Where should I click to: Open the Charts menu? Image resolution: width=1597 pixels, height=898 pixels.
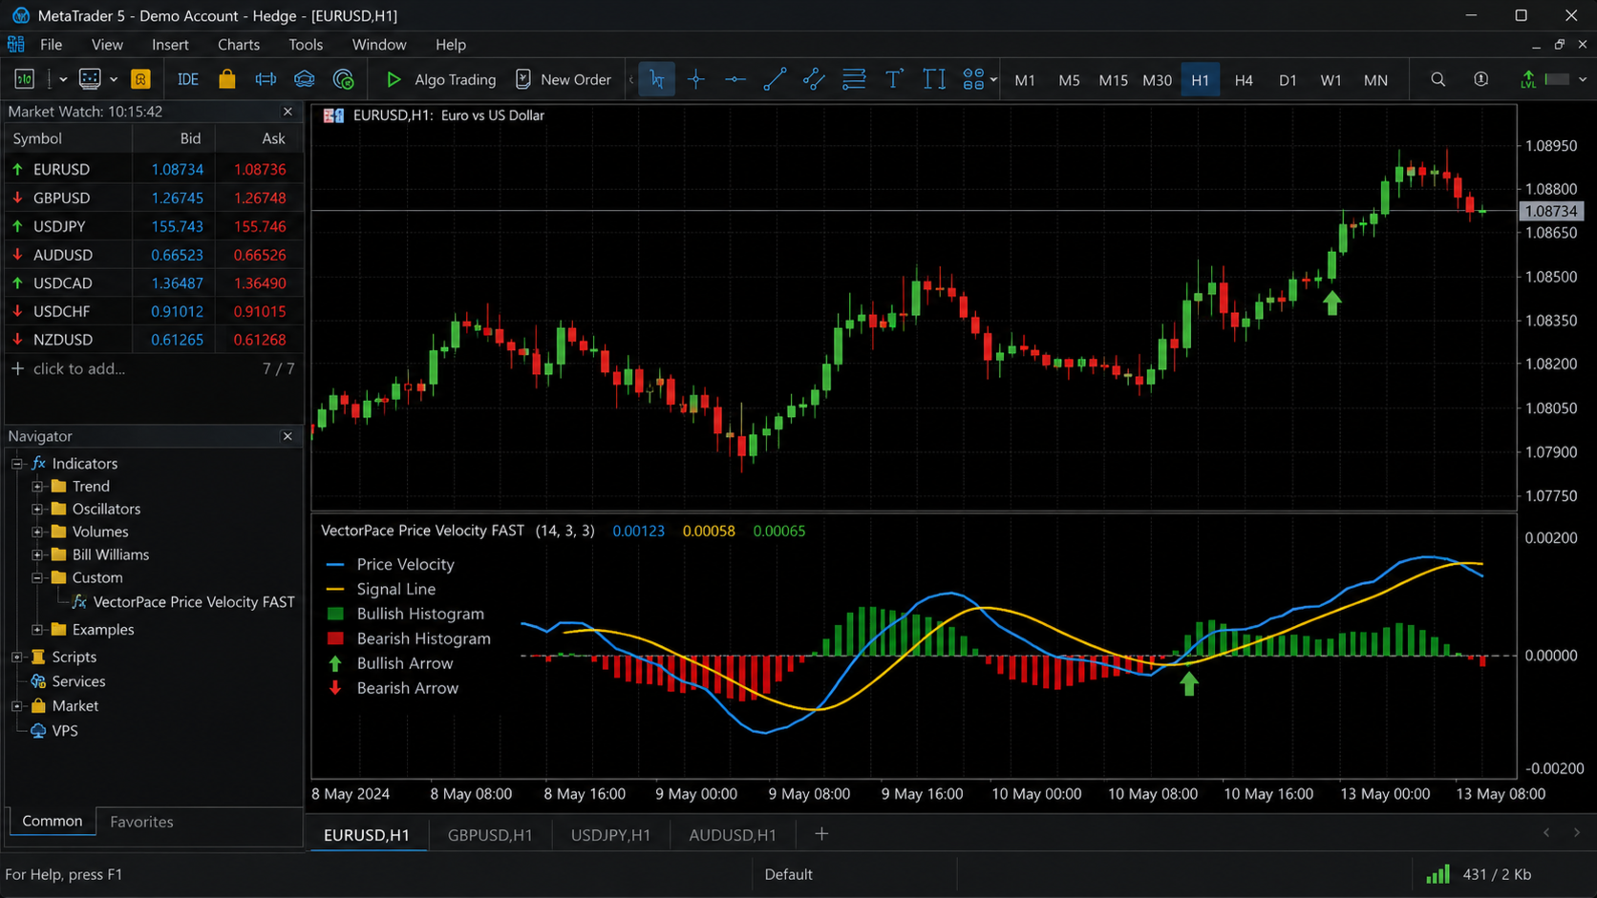[x=239, y=45]
